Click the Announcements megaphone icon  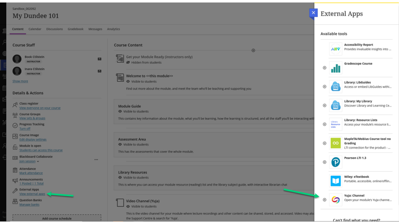[15, 180]
